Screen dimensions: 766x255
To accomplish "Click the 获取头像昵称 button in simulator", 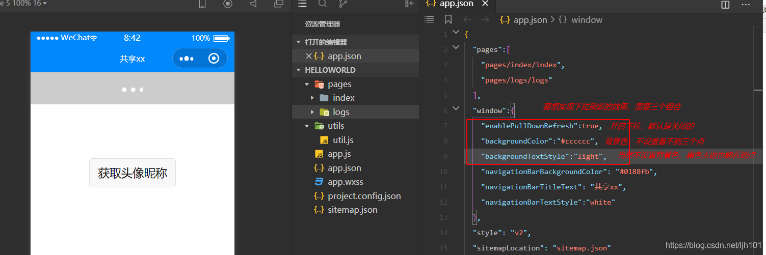I will tap(133, 173).
